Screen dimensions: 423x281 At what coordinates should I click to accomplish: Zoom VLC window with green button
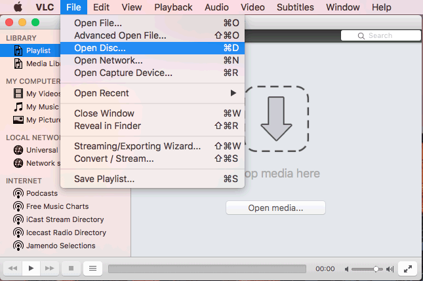click(35, 22)
